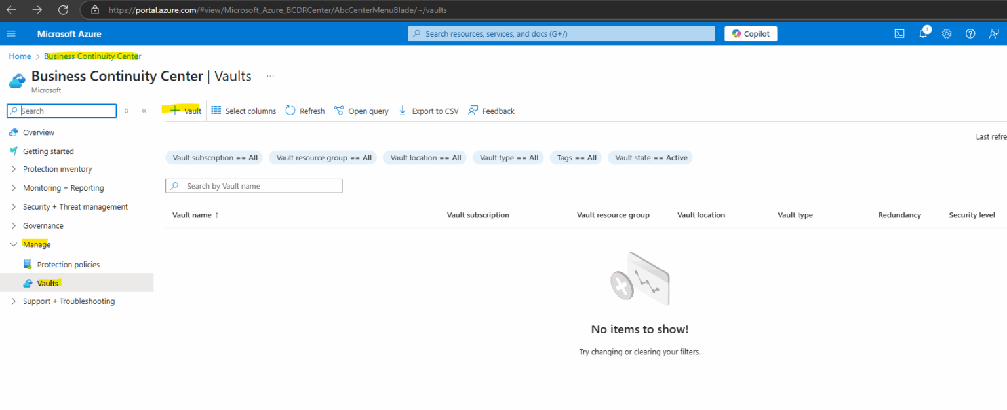
Task: Open portal settings gear
Action: pos(946,33)
